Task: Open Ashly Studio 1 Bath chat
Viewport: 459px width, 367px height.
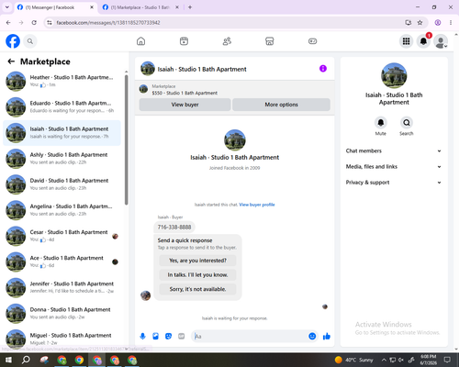Action: (x=62, y=159)
